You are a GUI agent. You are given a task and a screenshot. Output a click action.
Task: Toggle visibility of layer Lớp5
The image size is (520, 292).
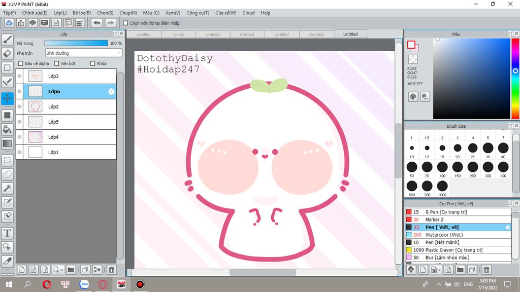point(20,122)
